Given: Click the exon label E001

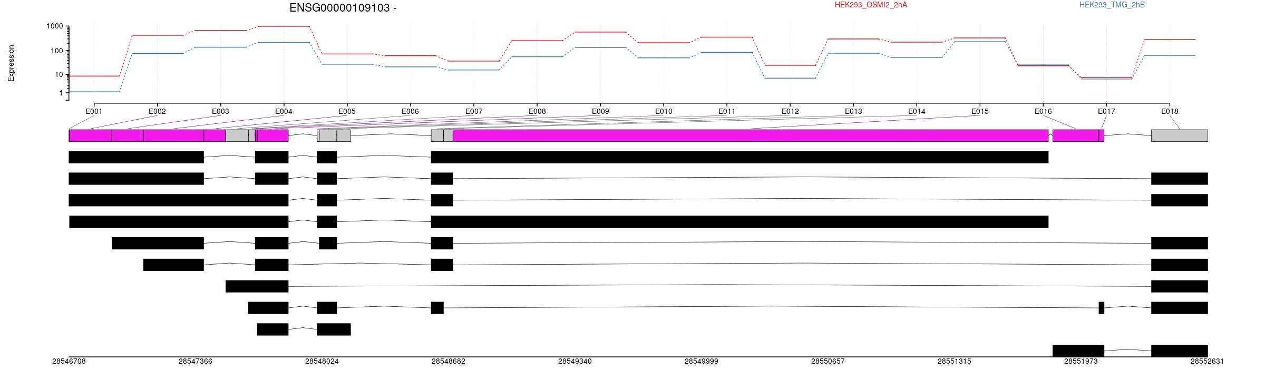Looking at the screenshot, I should pos(94,111).
